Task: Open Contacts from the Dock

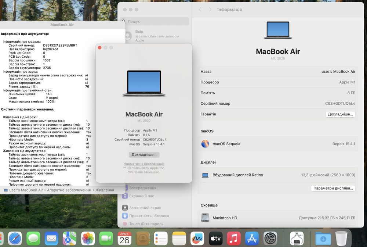Action: click(142, 238)
